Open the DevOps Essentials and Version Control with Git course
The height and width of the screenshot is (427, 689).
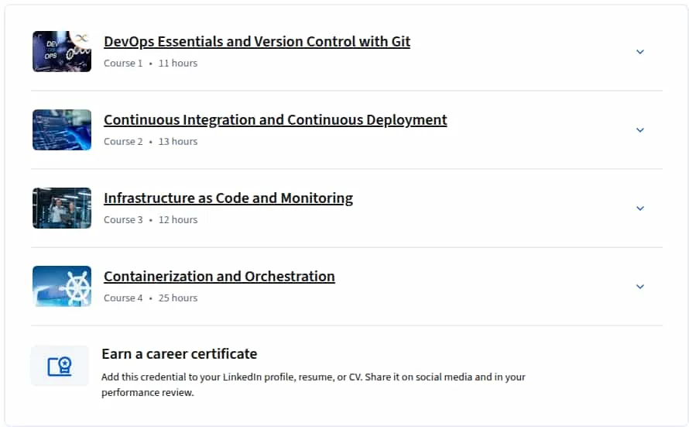(x=257, y=41)
